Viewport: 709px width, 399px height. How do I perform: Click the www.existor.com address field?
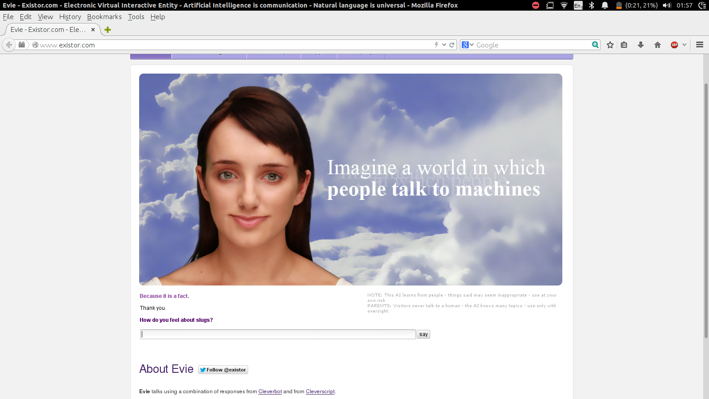(235, 45)
